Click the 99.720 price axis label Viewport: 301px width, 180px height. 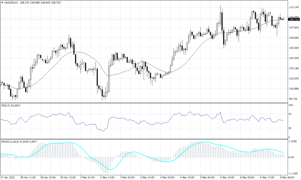tap(293, 99)
